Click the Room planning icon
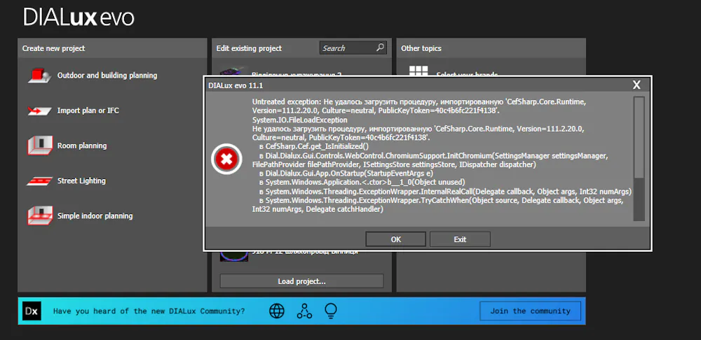This screenshot has width=701, height=340. [40, 146]
